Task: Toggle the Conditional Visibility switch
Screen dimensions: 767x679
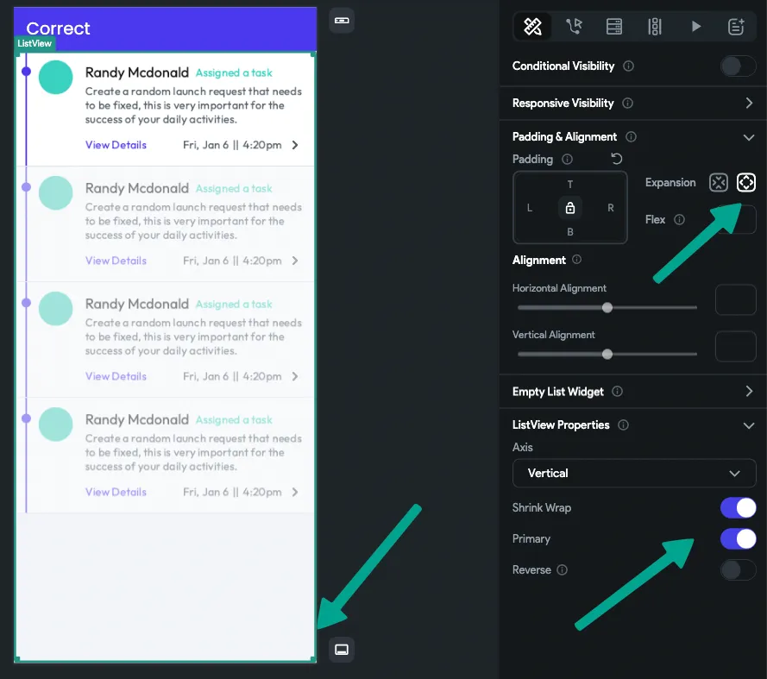Action: pyautogui.click(x=739, y=66)
